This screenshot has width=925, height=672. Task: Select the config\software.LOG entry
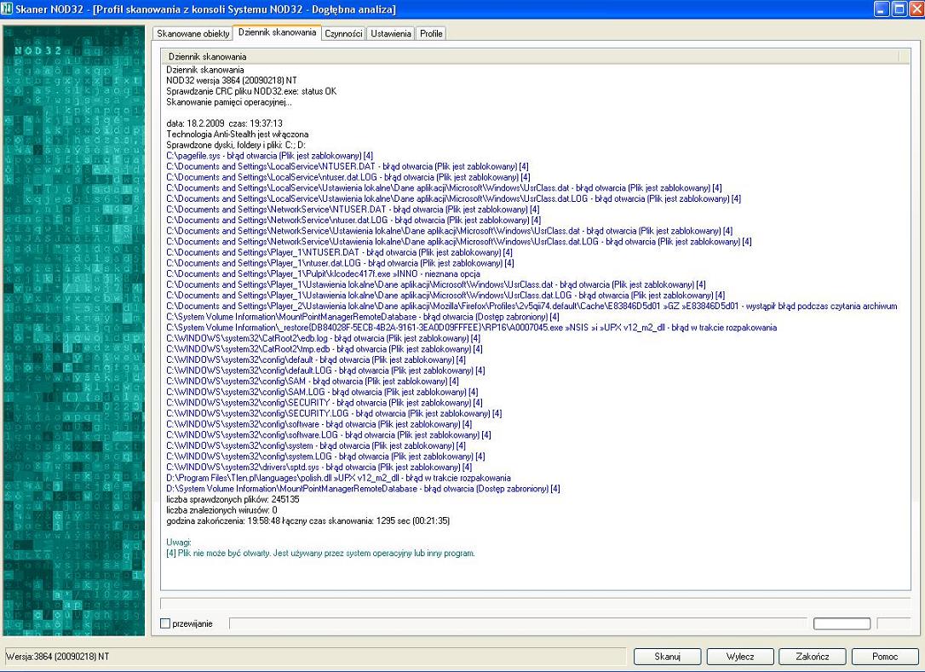329,435
